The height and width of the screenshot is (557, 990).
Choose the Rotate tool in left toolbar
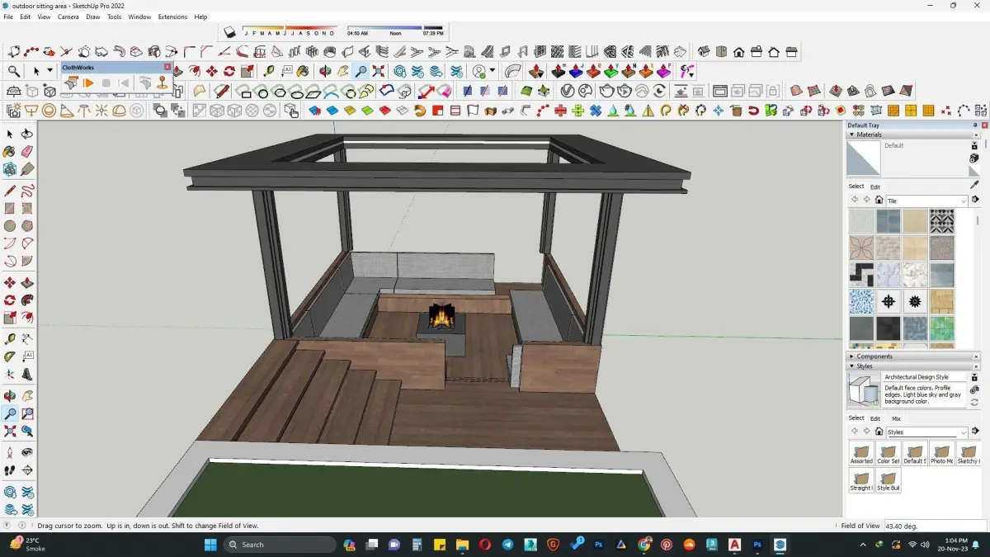click(x=10, y=300)
